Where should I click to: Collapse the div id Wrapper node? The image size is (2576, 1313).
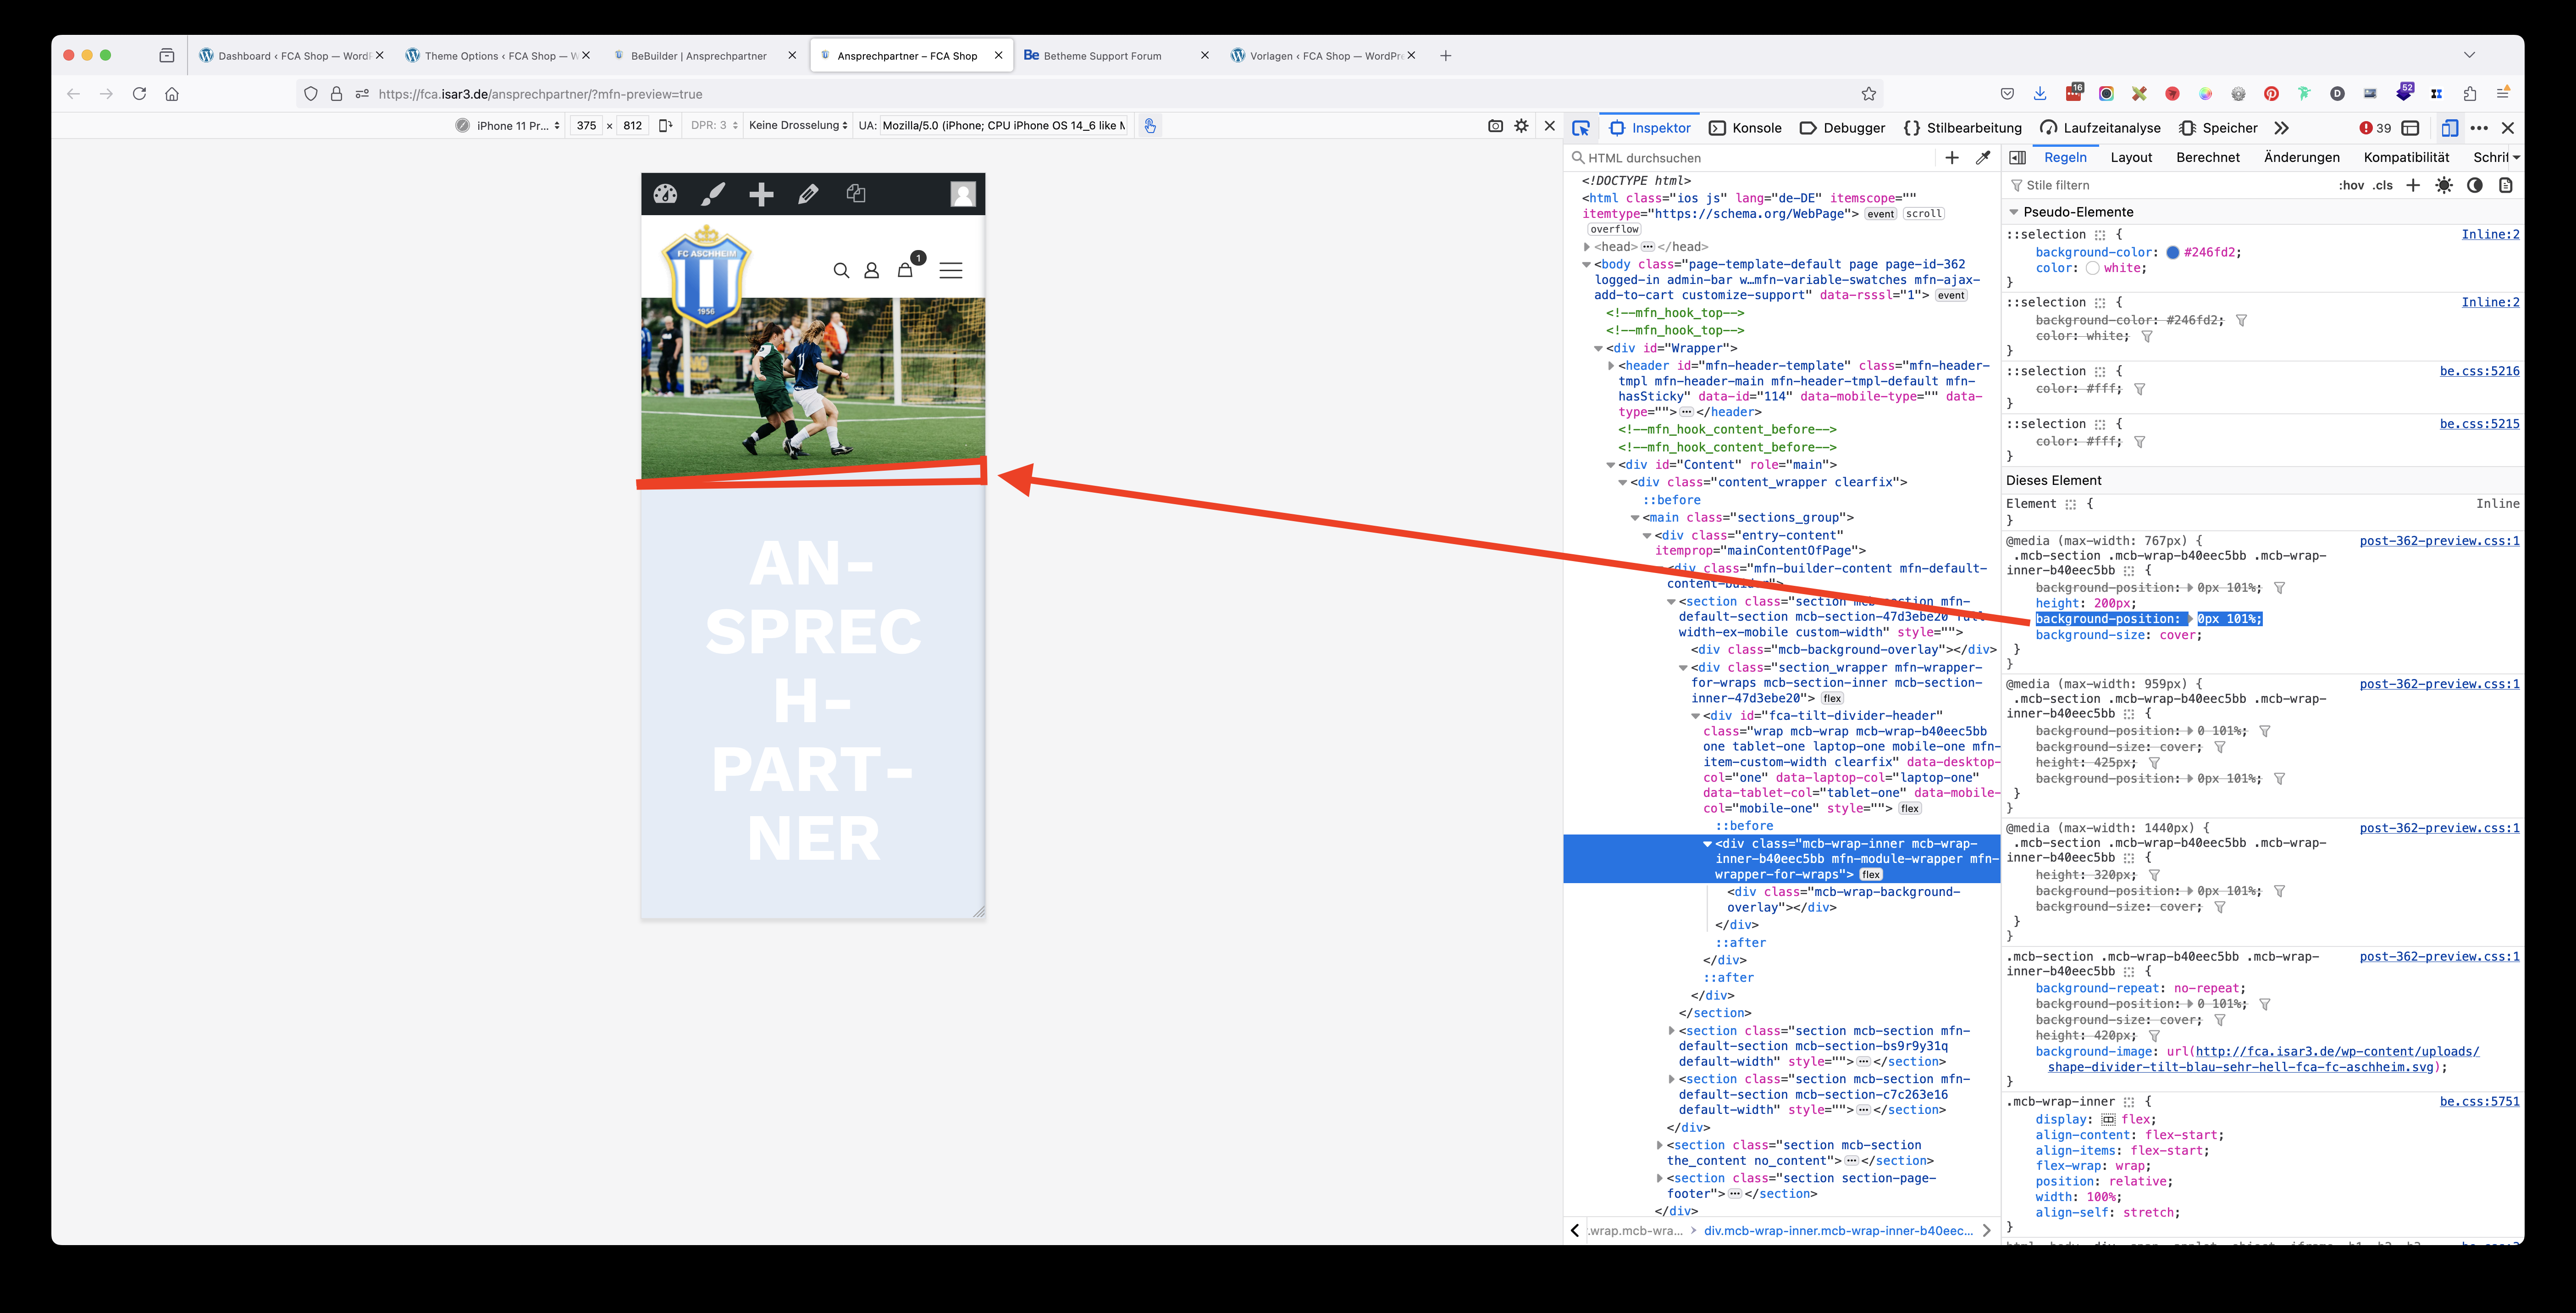pos(1598,348)
